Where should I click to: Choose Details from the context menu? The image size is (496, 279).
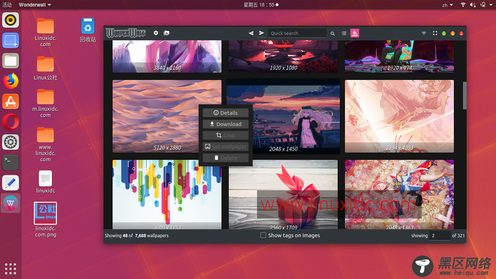tap(225, 113)
